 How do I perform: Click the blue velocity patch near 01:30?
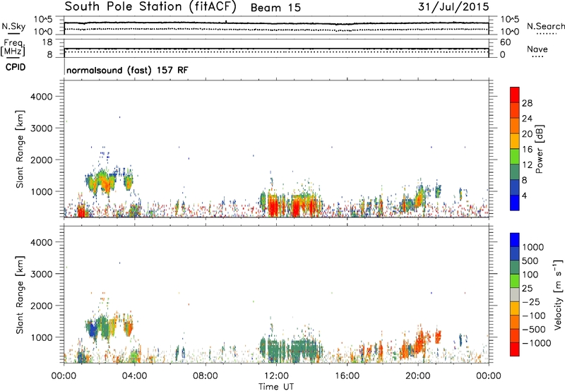pos(93,330)
